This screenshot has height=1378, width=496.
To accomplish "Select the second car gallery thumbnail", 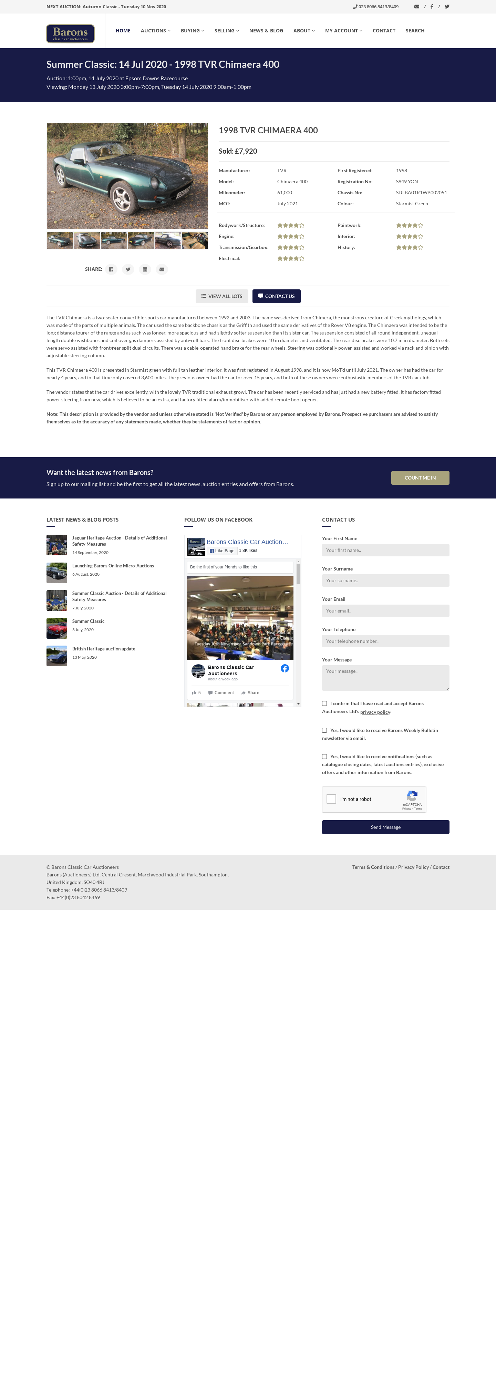I will [87, 241].
